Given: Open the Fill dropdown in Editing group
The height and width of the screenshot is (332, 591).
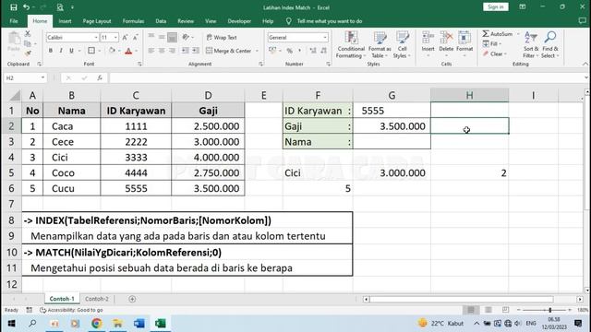Looking at the screenshot, I should 492,44.
